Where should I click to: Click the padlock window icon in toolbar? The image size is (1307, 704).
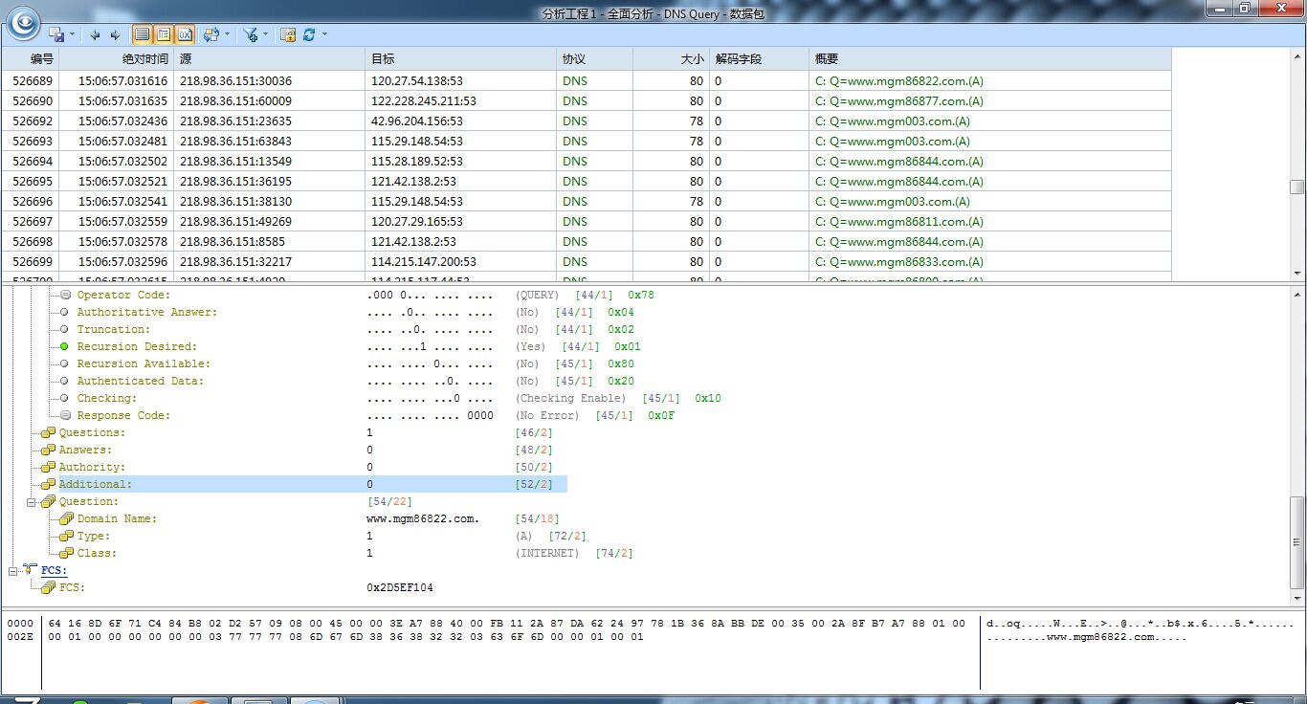click(x=287, y=34)
